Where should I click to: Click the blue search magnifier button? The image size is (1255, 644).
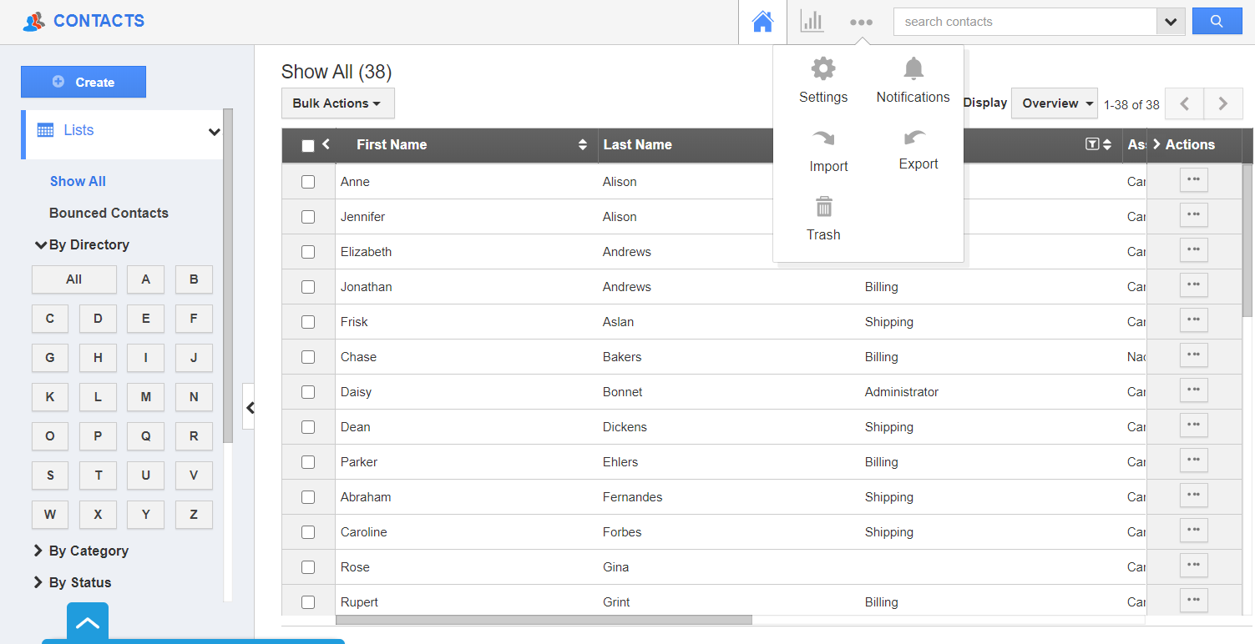(x=1217, y=22)
